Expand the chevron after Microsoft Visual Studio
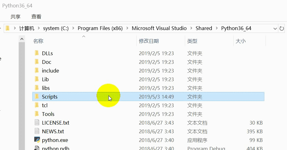 [x=191, y=28]
